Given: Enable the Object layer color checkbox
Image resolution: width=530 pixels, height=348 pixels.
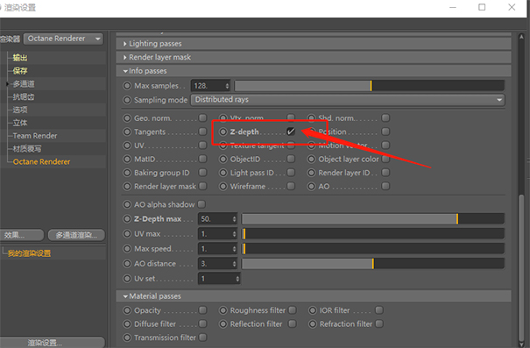Looking at the screenshot, I should click(385, 159).
